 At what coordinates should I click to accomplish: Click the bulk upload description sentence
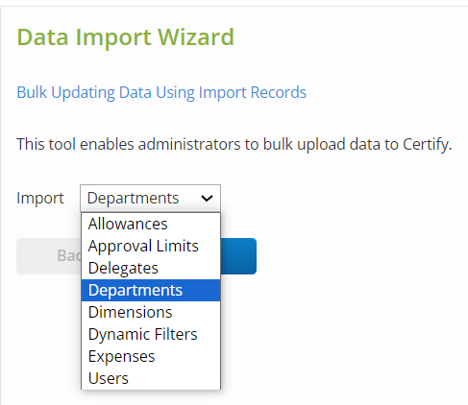click(x=234, y=144)
